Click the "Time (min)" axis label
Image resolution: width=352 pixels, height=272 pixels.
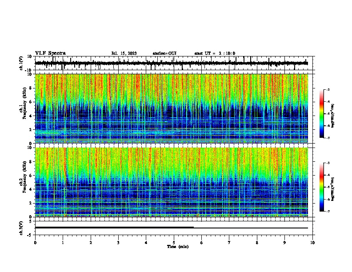click(178, 247)
